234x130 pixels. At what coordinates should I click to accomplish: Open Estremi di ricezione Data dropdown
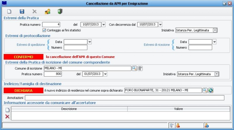point(214,42)
